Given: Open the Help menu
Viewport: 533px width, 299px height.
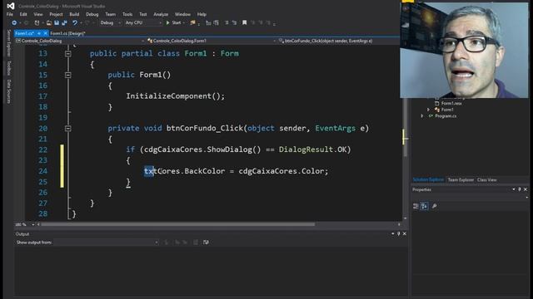Looking at the screenshot, I should (202, 14).
